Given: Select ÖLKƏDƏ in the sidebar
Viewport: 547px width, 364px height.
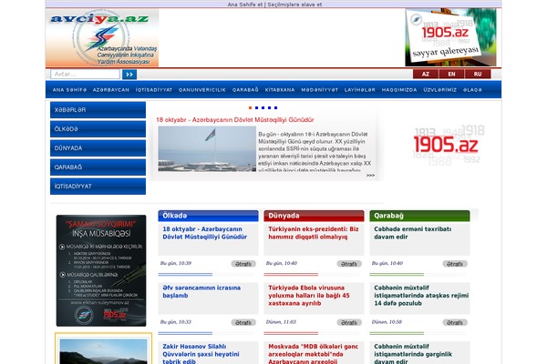Looking at the screenshot, I should point(98,129).
